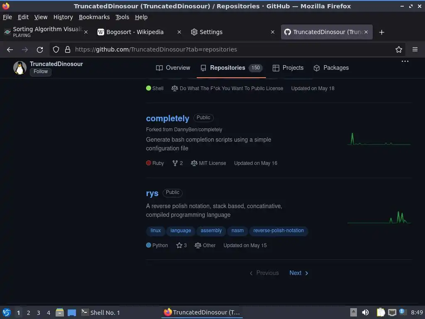This screenshot has height=319, width=425.
Task: Close the Sorting Algorithm Visualizer tab
Action: 86,32
